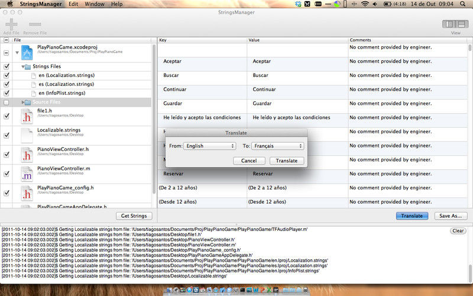Click the en (InfoPlist.strings) document icon
Viewport: 473px width, 296px height.
[x=34, y=94]
